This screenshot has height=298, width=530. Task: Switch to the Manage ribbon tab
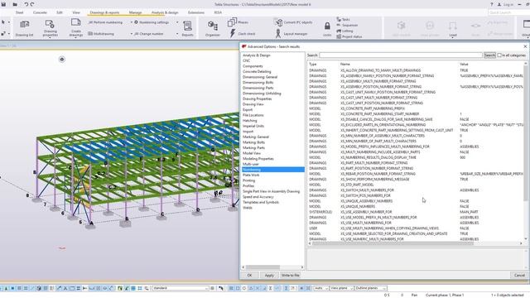click(x=135, y=12)
